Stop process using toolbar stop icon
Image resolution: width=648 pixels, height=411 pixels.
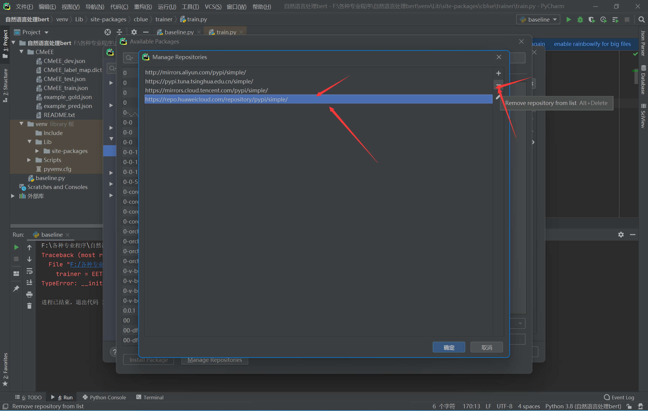coord(627,19)
